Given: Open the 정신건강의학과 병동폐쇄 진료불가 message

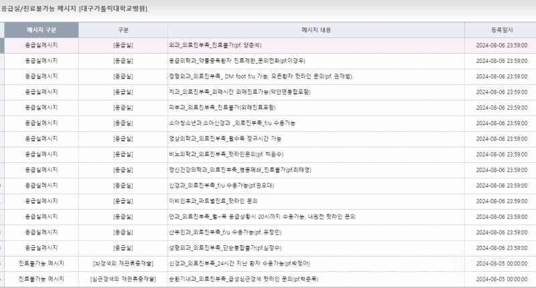Looking at the screenshot, I should [x=240, y=170].
